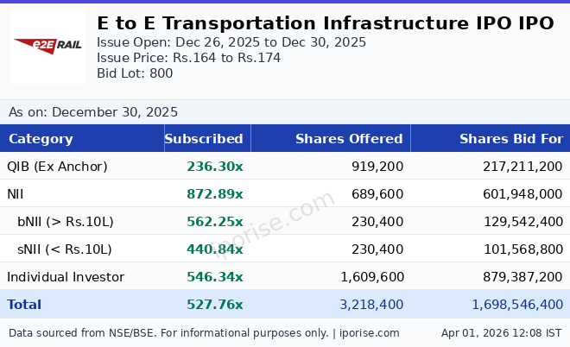This screenshot has height=347, width=570.
Task: Click the 1,698,546,400 total shares bid
Action: pyautogui.click(x=517, y=305)
